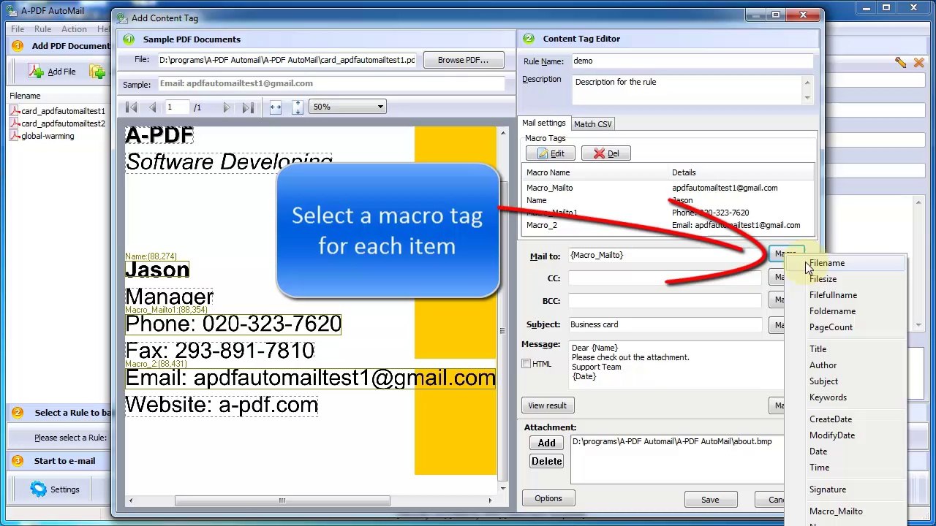Click PDF icon of global-warming file

(x=15, y=136)
